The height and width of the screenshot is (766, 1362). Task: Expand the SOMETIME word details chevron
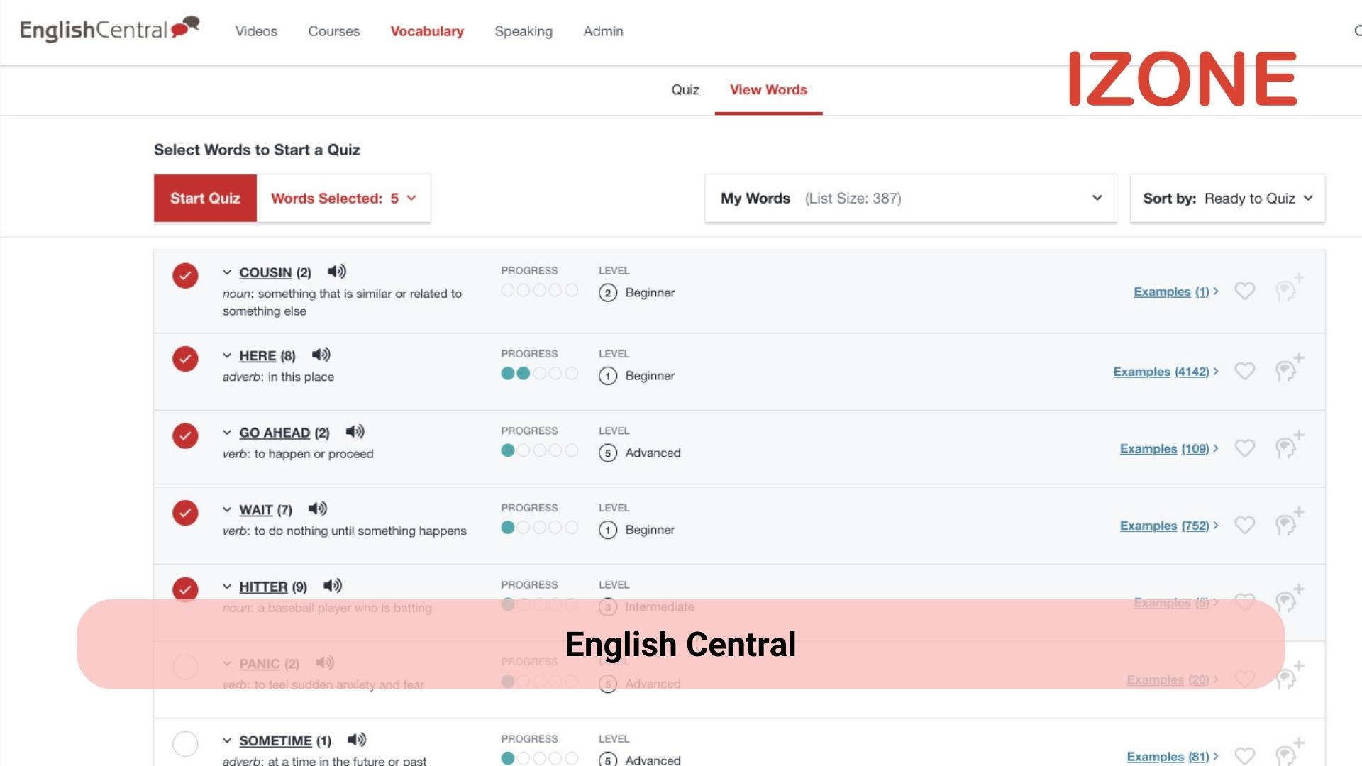[x=227, y=740]
